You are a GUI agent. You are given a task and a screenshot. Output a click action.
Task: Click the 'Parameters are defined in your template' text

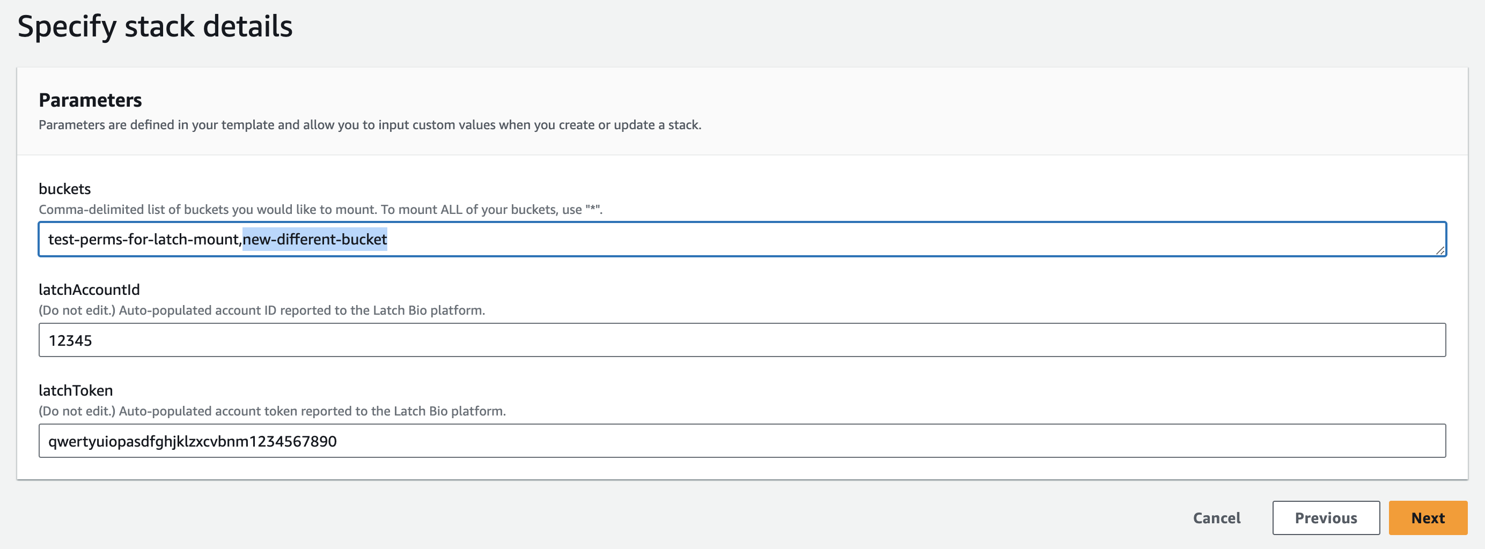tap(370, 124)
